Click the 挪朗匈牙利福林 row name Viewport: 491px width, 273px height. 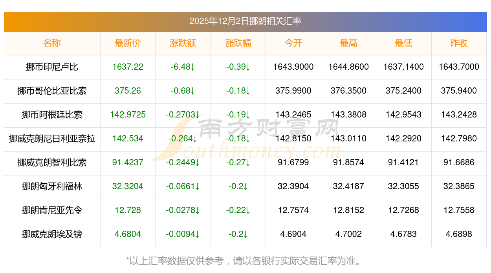[x=52, y=186]
